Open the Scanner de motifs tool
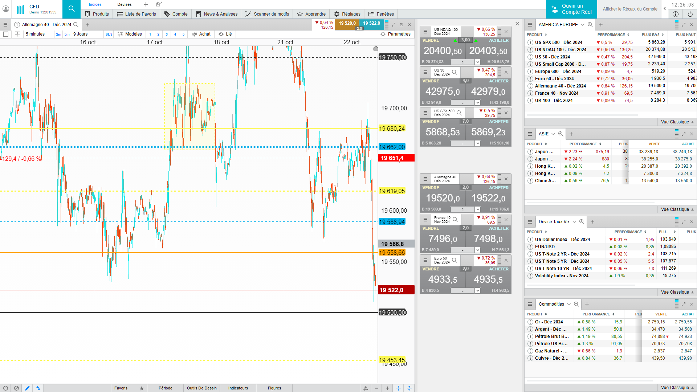The image size is (697, 392). (268, 14)
